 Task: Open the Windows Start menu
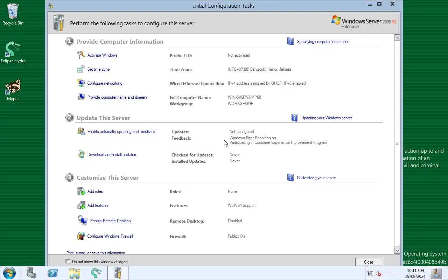pyautogui.click(x=9, y=273)
